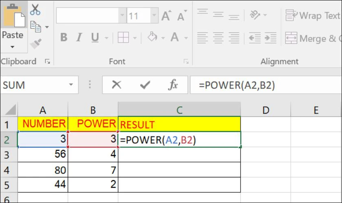
Task: Increase font size with large A
Action: 166,16
